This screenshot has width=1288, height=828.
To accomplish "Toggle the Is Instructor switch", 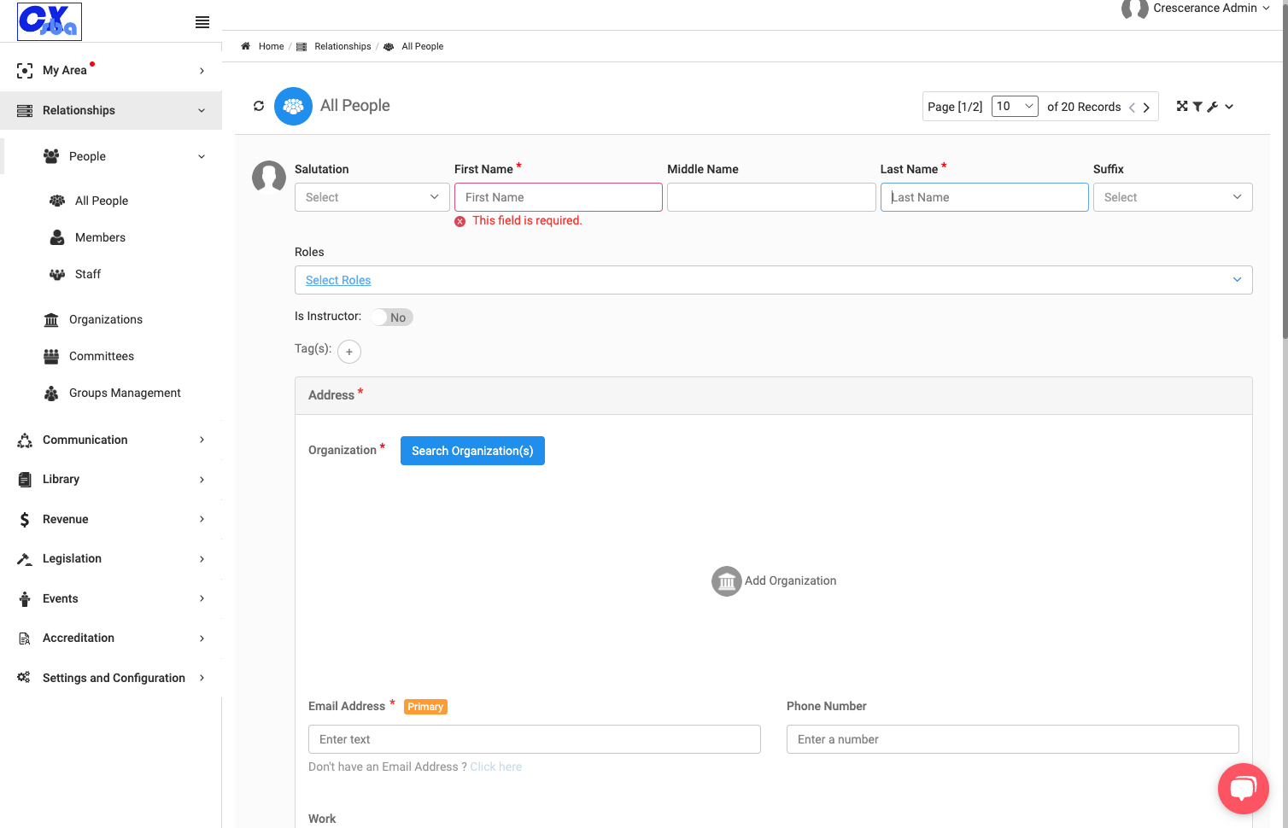I will click(x=392, y=318).
